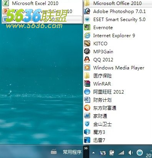Select MP3Gain text label
Image resolution: width=152 pixels, height=158 pixels.
pos(103,52)
